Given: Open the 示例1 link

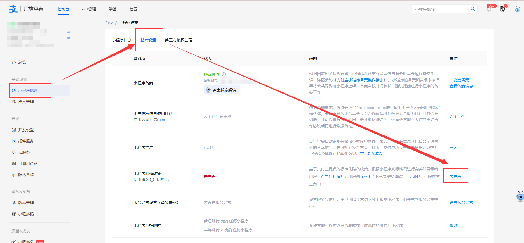Looking at the screenshot, I should tap(365, 177).
